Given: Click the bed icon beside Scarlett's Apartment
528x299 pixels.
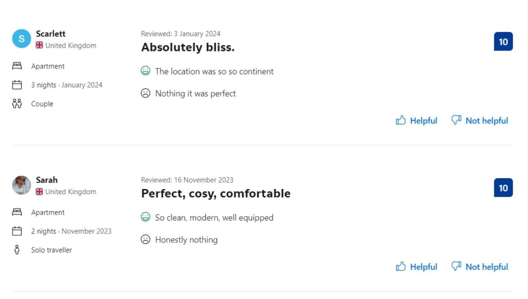Looking at the screenshot, I should click(x=17, y=66).
